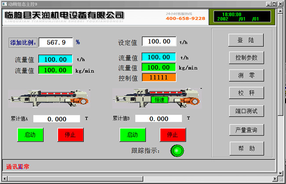Click the vertical scrollbar thumb
The width and height of the screenshot is (286, 184).
click(x=280, y=65)
